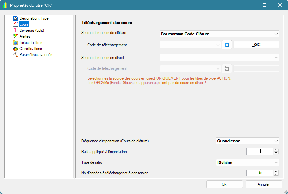This screenshot has width=288, height=194.
Task: Click the Annuler button
Action: [x=264, y=184]
